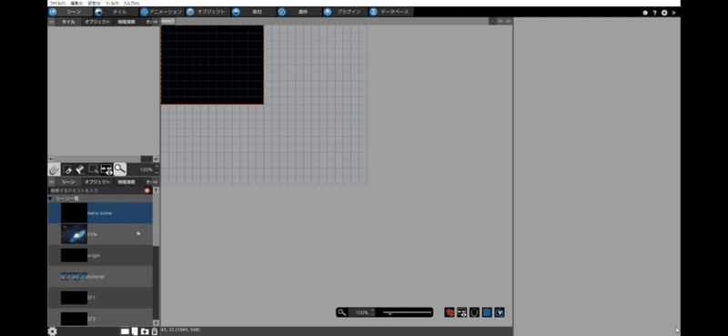Click the trash icon to delete the scene
This screenshot has height=336, width=728.
coord(155,331)
